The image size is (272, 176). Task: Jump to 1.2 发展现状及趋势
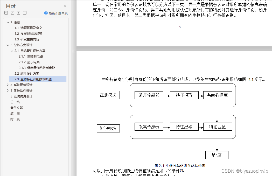[x=28, y=34]
